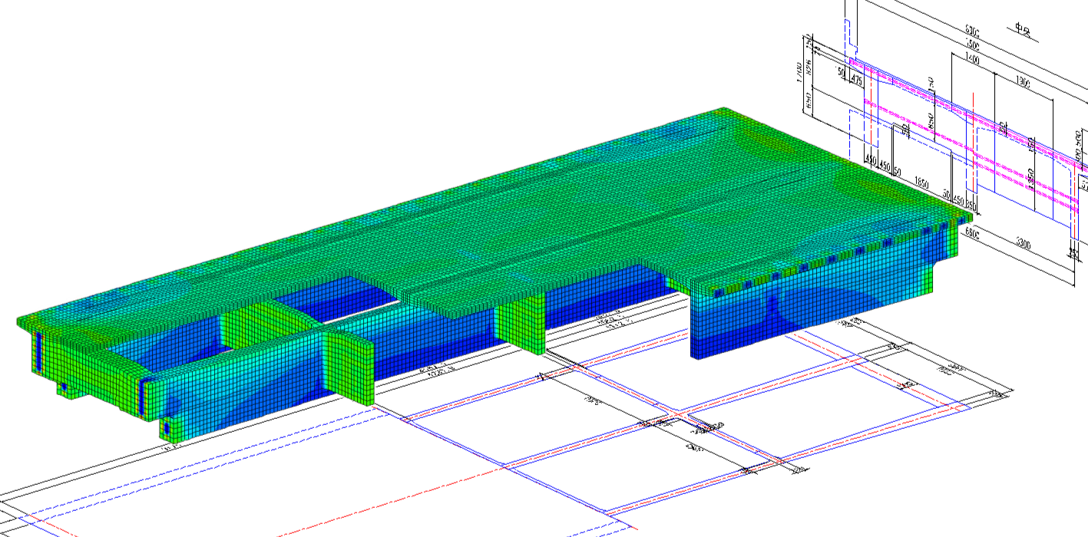
Task: Click the 1850 dimension text
Action: (921, 184)
